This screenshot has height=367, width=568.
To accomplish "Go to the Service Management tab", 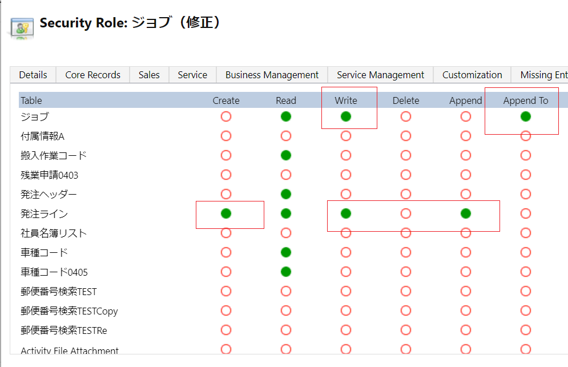I will pos(380,75).
